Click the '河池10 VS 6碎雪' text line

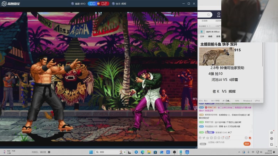click(x=224, y=80)
